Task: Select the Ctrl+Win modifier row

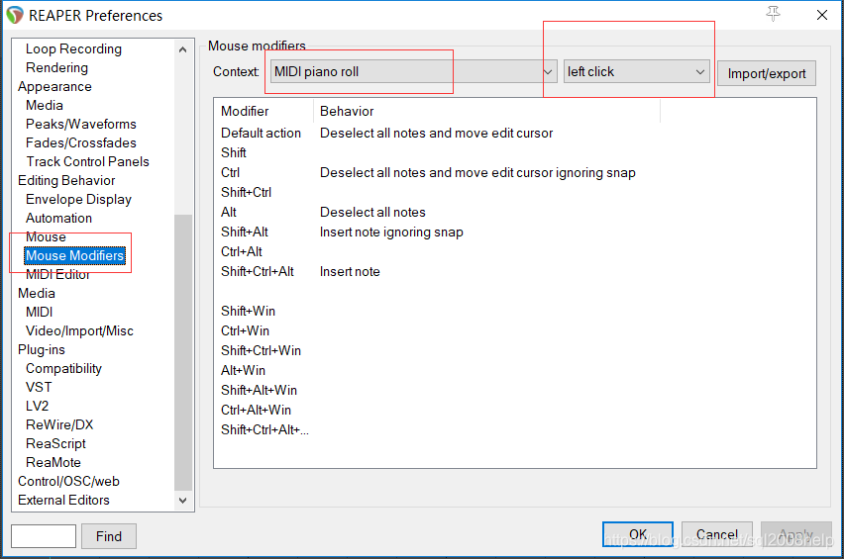Action: 514,331
